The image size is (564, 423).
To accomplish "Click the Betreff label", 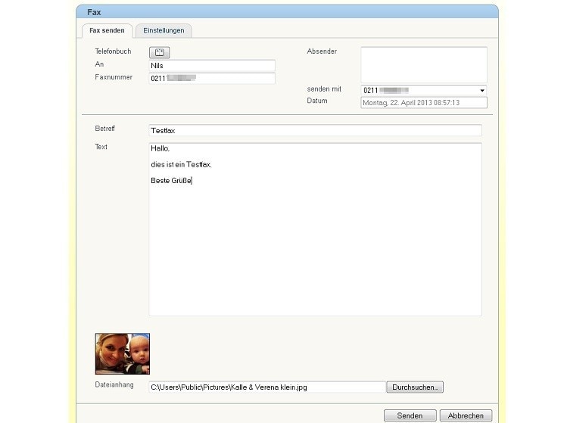I will (105, 129).
